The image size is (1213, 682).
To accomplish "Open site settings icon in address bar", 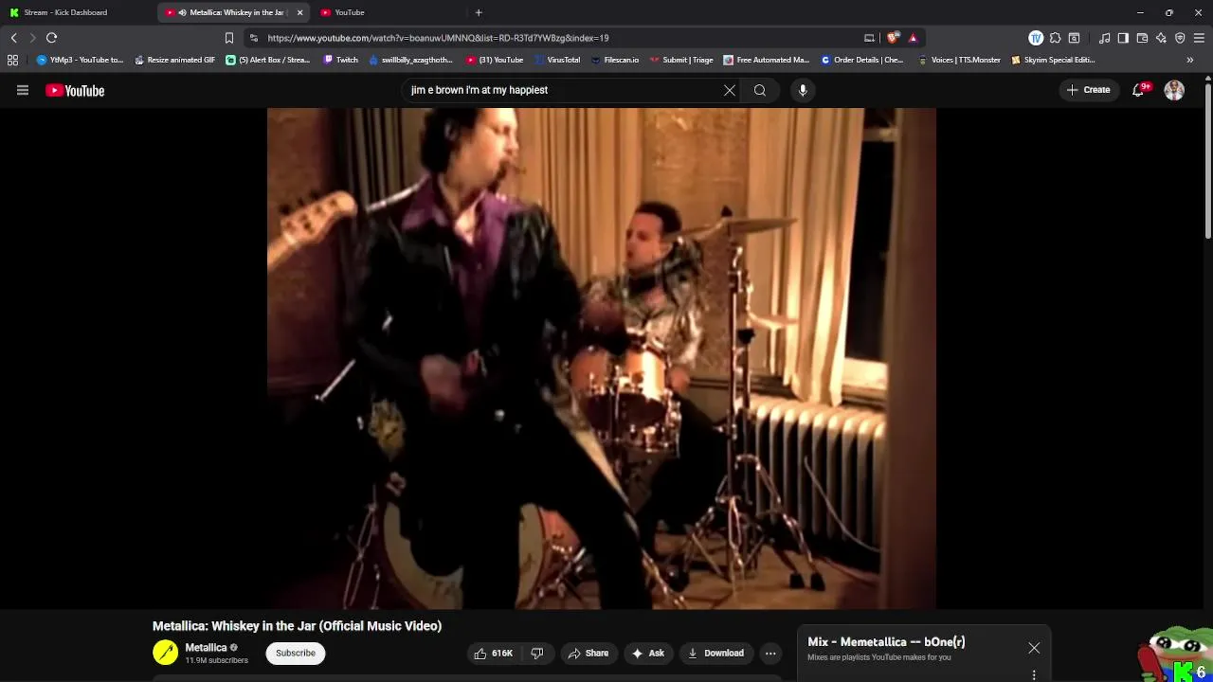I will [x=253, y=38].
